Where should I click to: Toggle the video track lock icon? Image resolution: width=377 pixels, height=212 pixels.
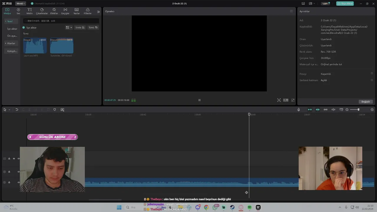[x=9, y=159]
